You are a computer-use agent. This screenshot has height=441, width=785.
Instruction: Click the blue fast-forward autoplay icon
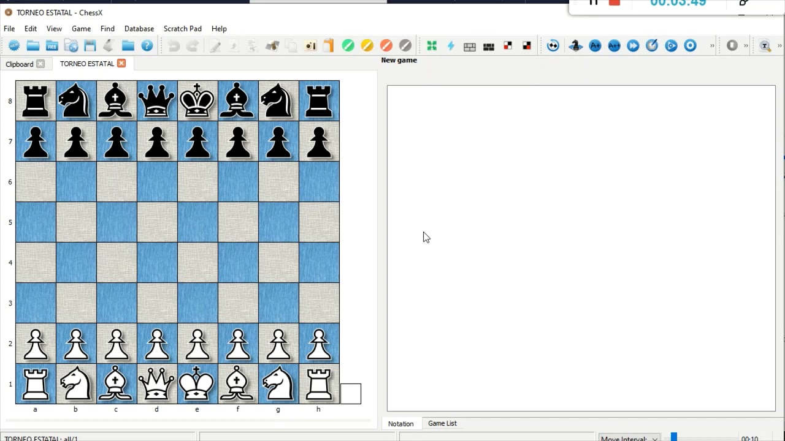[633, 46]
